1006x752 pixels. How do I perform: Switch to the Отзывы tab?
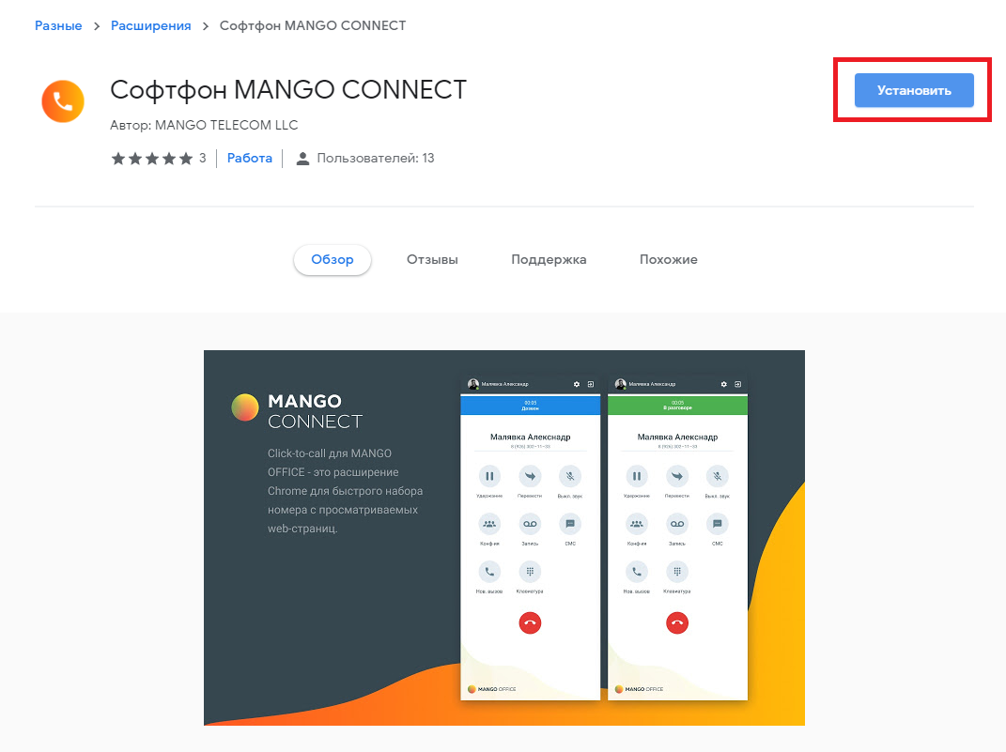click(432, 260)
